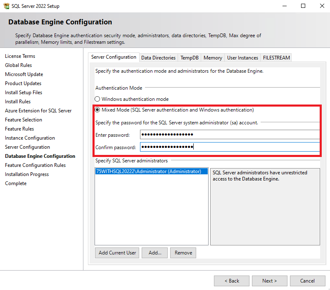
Task: Switch to the Server Configuration tab
Action: [x=114, y=57]
